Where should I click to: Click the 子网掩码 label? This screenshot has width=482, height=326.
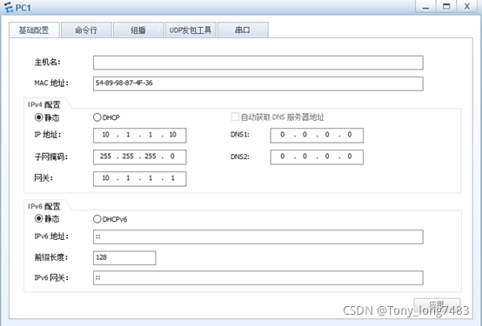50,157
